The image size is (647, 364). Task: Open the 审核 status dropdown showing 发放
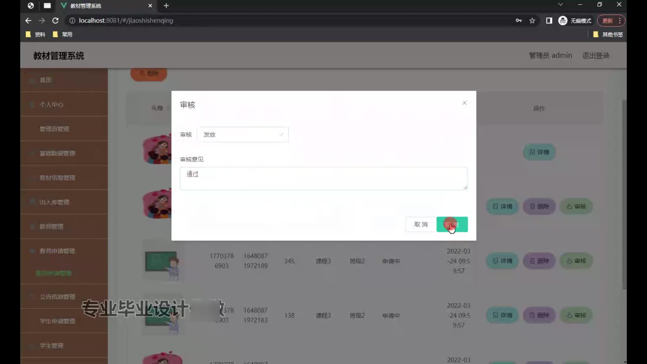point(243,134)
